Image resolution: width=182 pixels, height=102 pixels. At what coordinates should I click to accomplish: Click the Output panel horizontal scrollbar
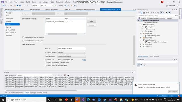click(x=41, y=90)
